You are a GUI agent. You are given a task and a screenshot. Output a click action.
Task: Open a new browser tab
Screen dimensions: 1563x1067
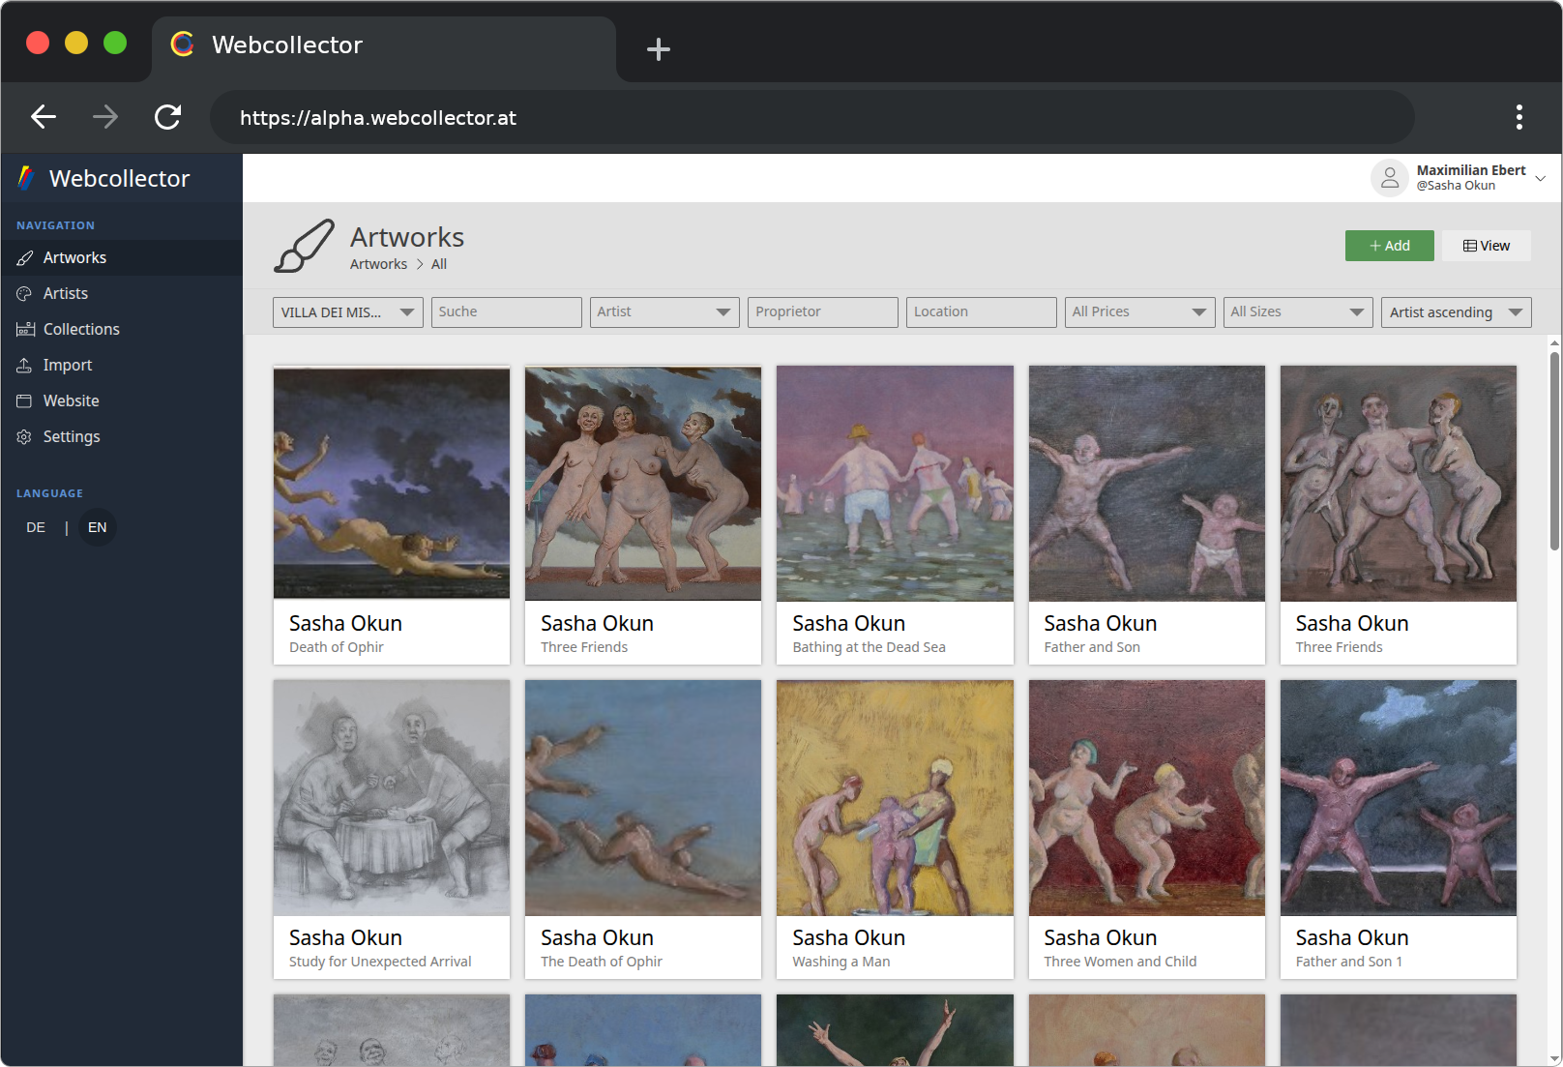659,49
